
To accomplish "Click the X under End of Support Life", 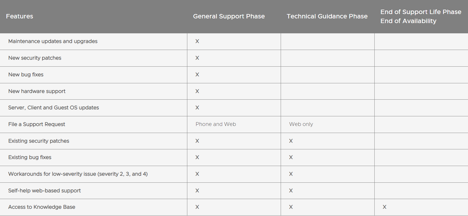I will pyautogui.click(x=384, y=207).
